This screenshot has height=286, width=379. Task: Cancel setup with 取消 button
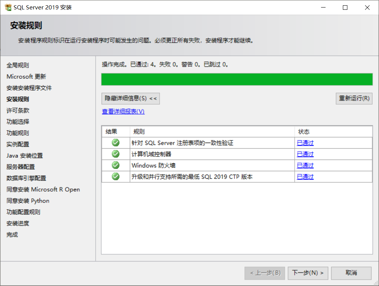pyautogui.click(x=351, y=273)
